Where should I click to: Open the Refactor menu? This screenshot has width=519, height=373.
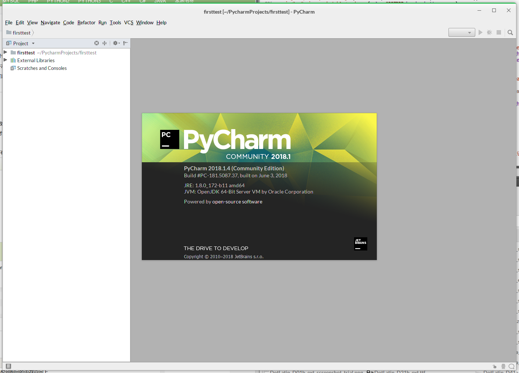click(x=86, y=22)
